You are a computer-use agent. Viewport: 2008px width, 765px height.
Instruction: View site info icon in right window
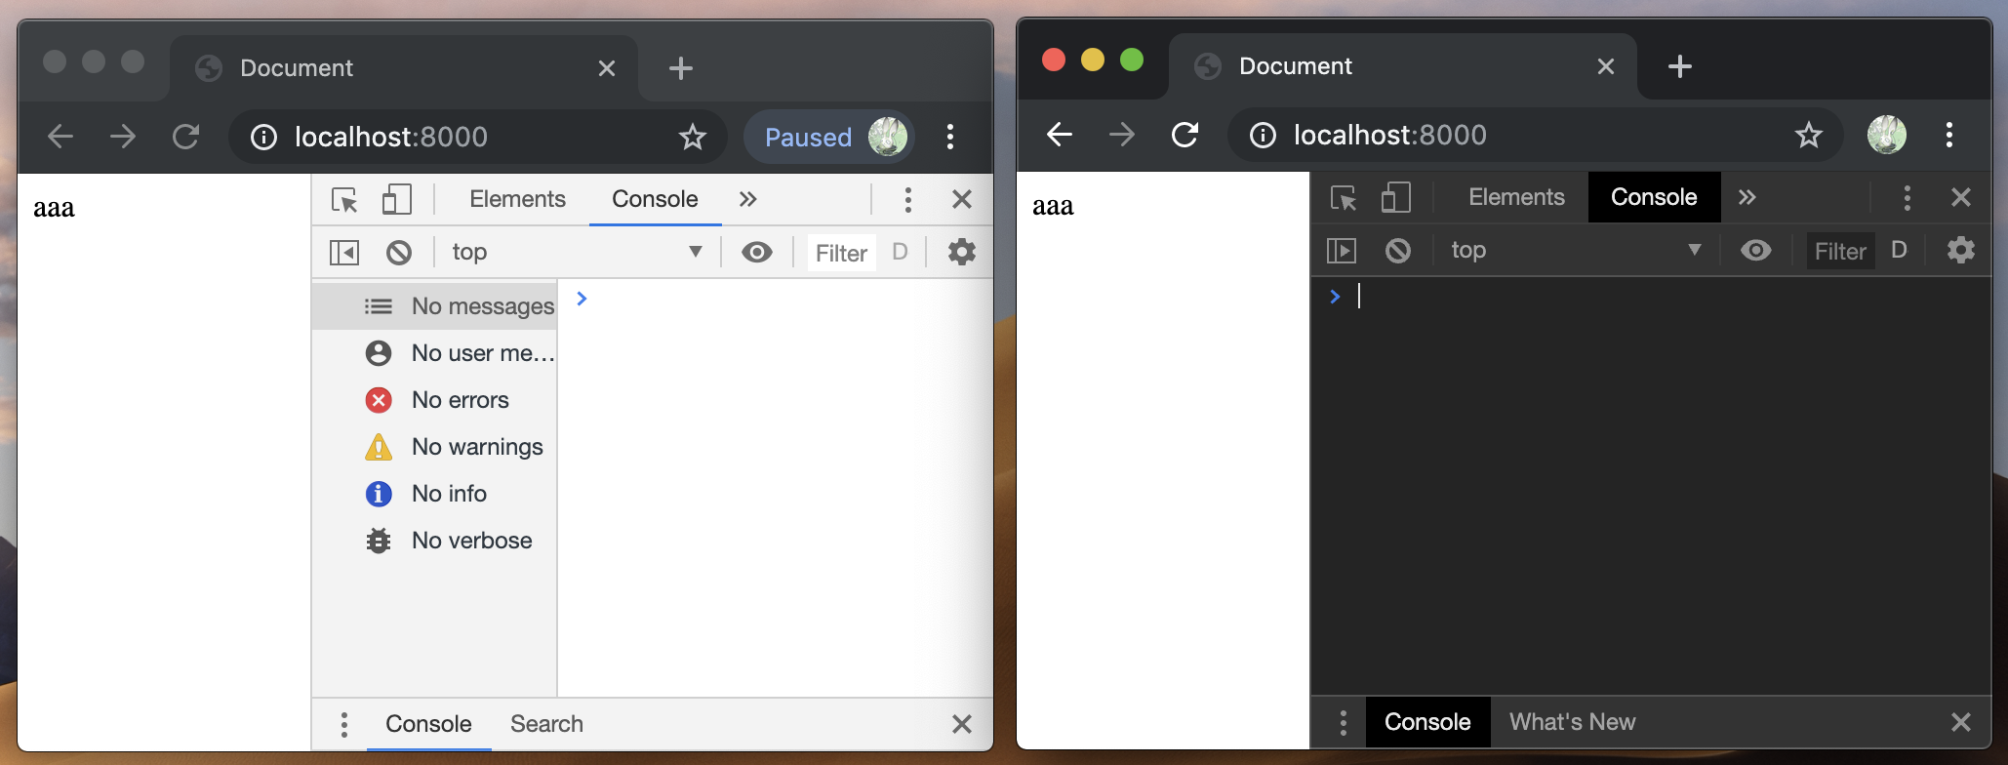click(1263, 135)
